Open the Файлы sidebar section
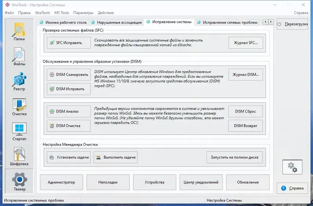 click(x=19, y=57)
